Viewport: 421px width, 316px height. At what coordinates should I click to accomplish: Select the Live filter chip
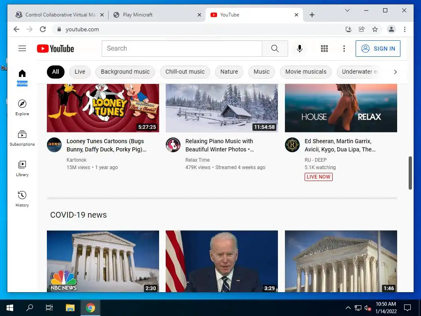click(80, 72)
